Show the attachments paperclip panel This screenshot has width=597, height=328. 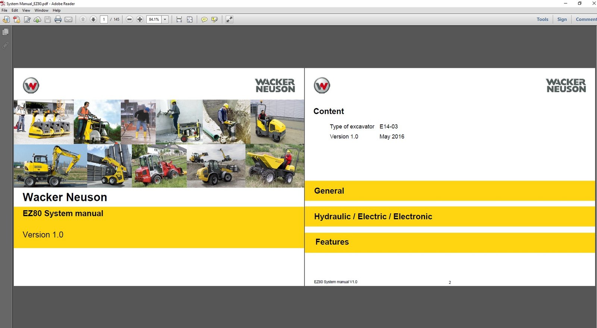(6, 45)
